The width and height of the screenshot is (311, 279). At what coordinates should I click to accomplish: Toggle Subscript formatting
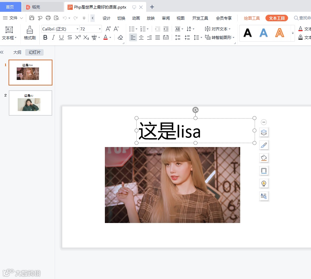86,37
